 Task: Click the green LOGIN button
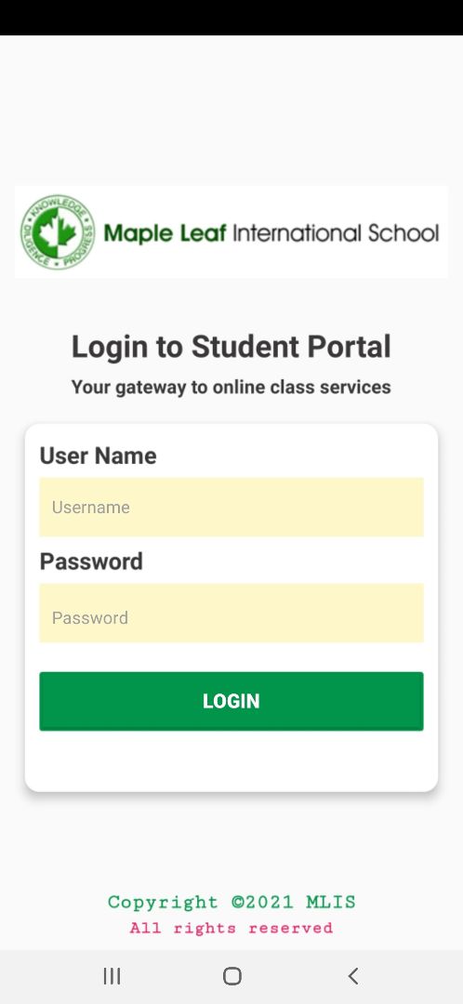click(x=231, y=701)
